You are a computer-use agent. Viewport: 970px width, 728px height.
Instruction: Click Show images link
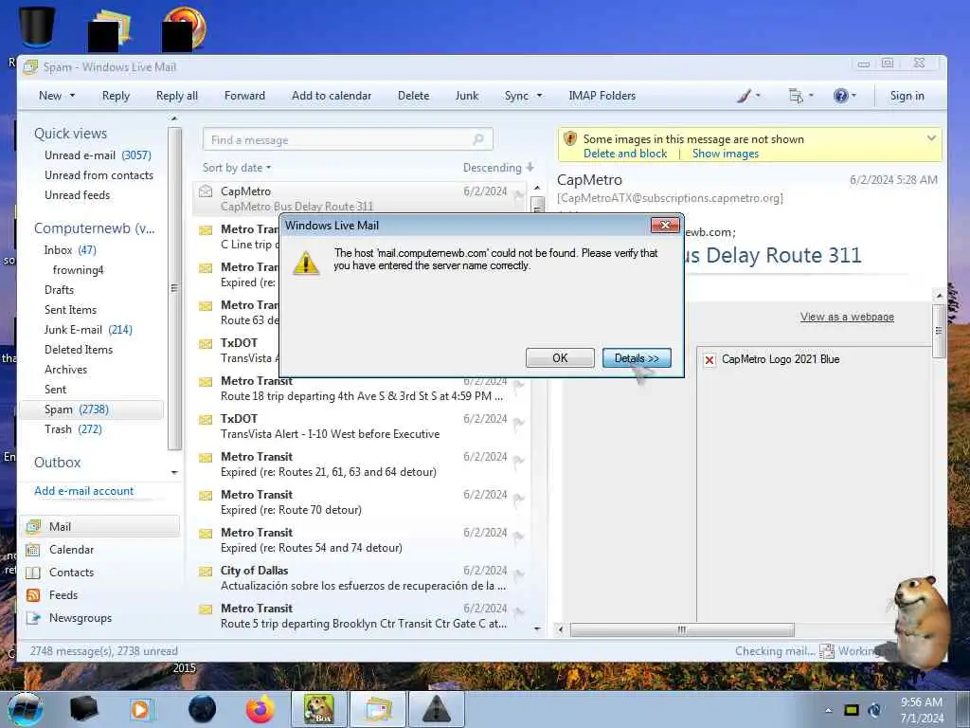point(725,154)
